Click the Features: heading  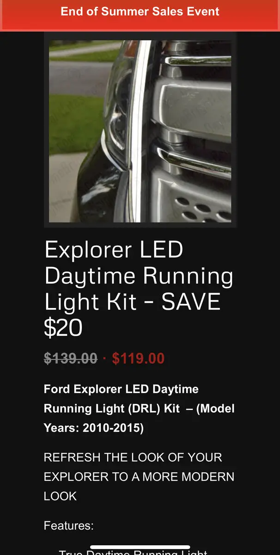coord(68,525)
